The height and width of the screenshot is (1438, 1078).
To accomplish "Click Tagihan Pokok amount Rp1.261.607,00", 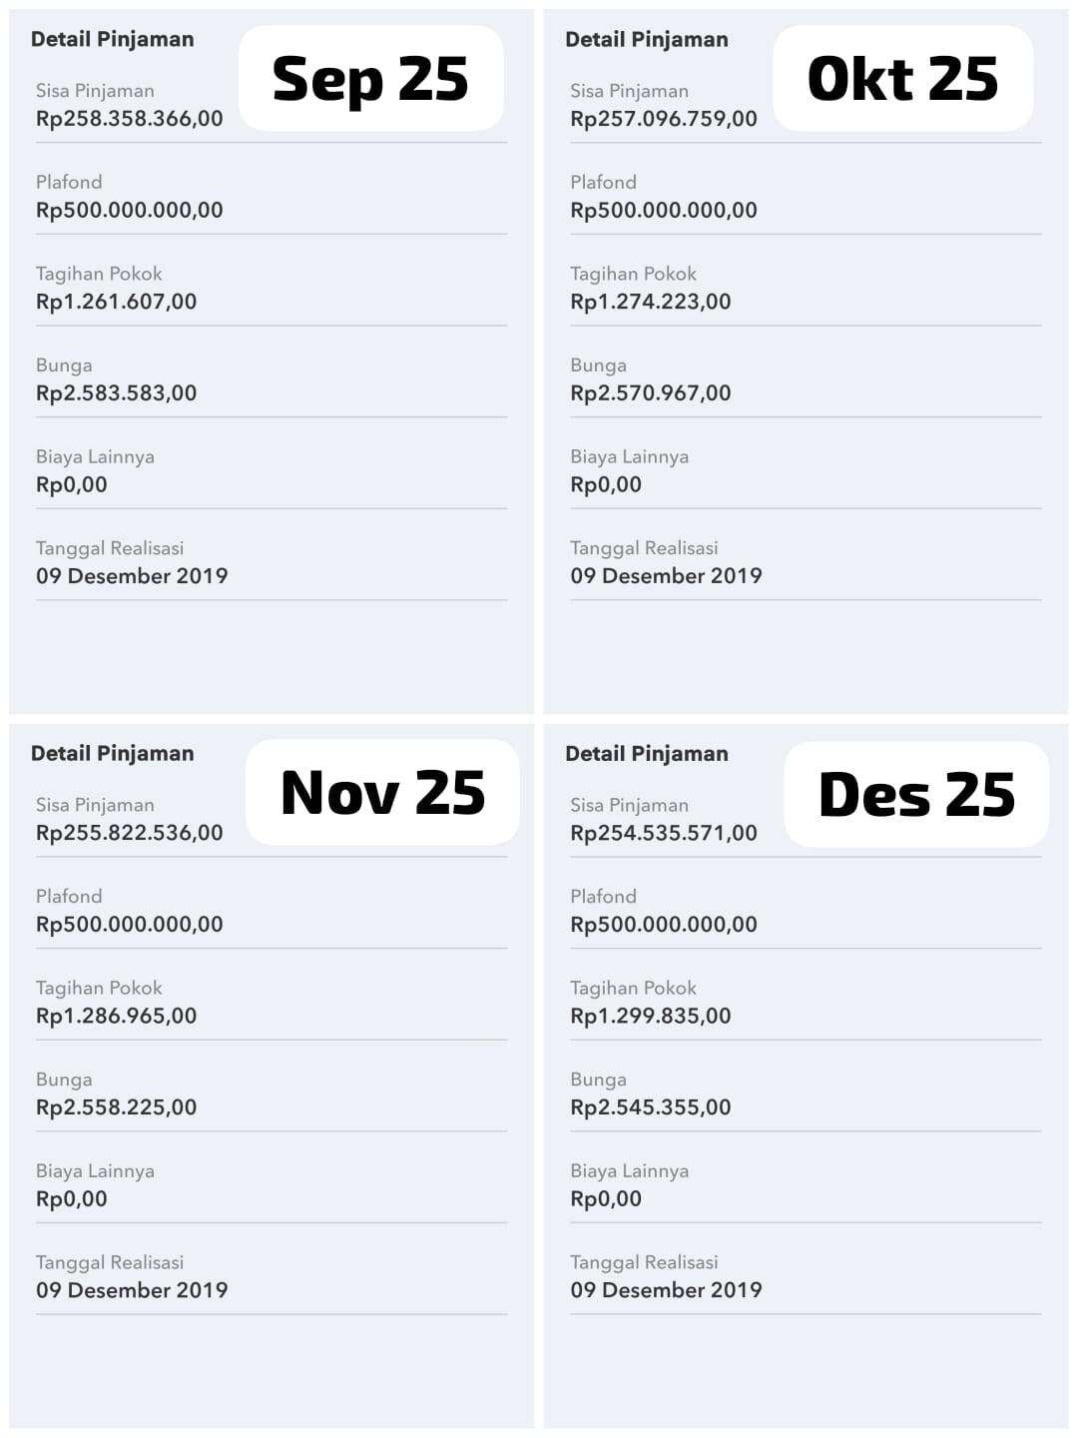I will (117, 302).
